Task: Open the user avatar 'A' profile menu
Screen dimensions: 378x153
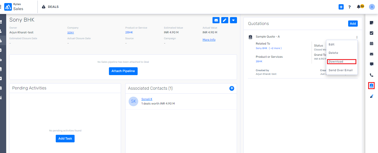Action: [x=372, y=7]
